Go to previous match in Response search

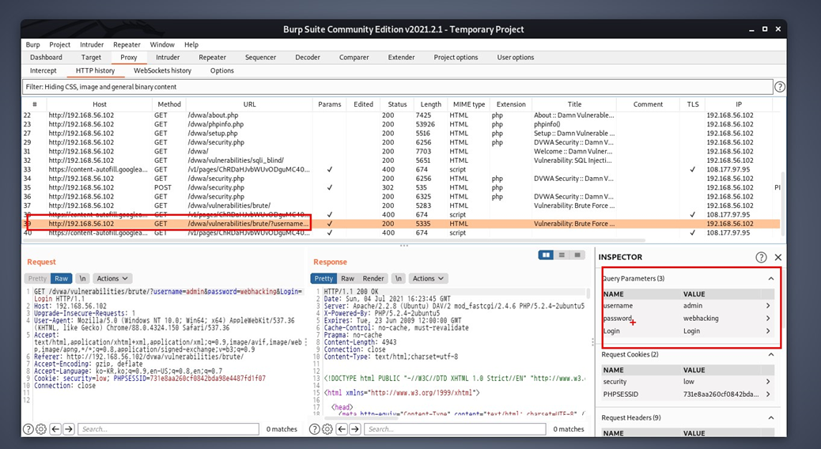point(342,429)
